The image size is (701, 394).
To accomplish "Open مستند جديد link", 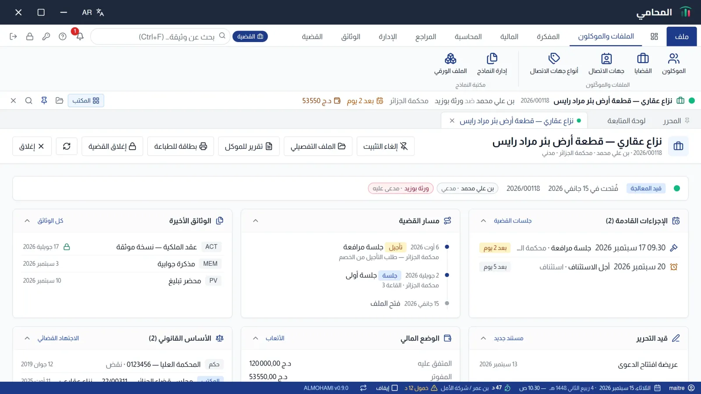I will [x=509, y=338].
